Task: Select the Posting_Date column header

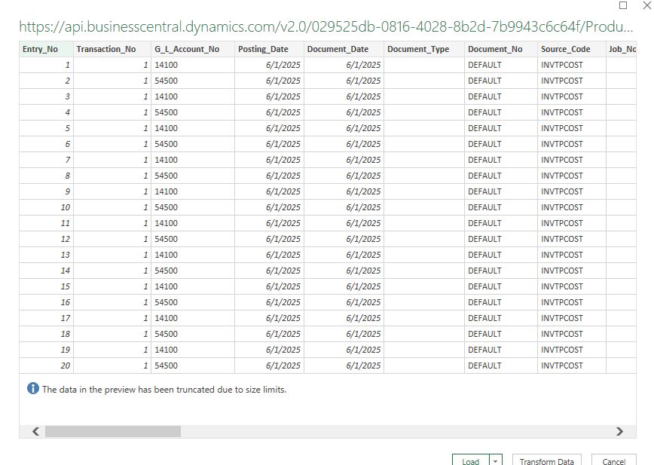Action: pyautogui.click(x=269, y=49)
